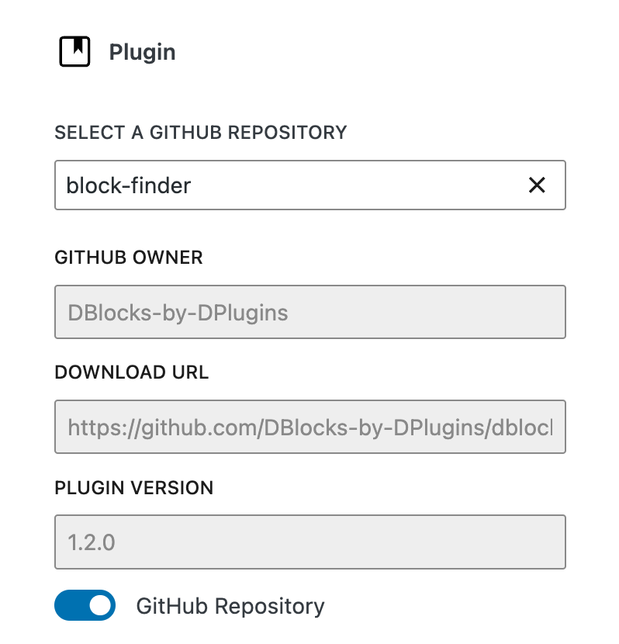This screenshot has height=644, width=619.
Task: Focus the 1.2.0 plugin version field
Action: 310,542
